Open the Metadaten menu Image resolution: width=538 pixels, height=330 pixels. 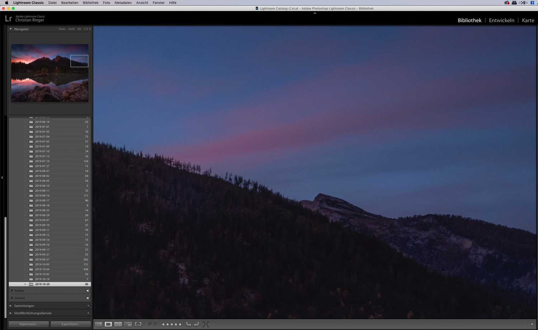click(x=123, y=3)
